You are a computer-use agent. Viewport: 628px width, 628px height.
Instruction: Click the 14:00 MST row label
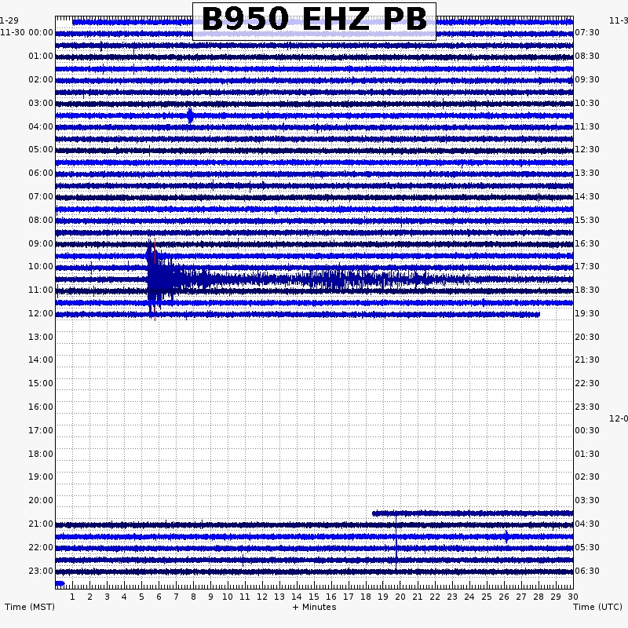pos(41,360)
